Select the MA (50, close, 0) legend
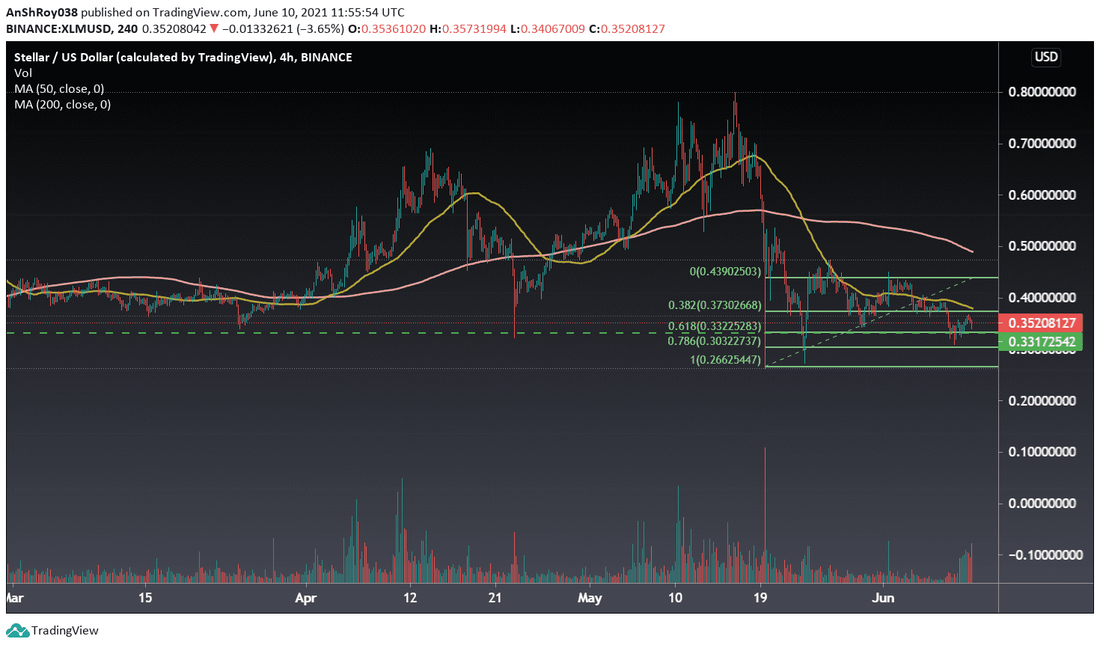Screen dimensions: 1100x648 point(59,89)
